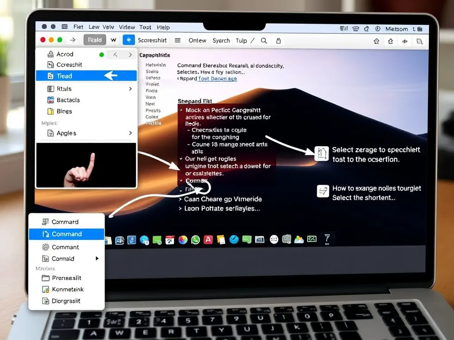454x340 pixels.
Task: Expand the Apgles submenu arrow
Action: coord(130,133)
